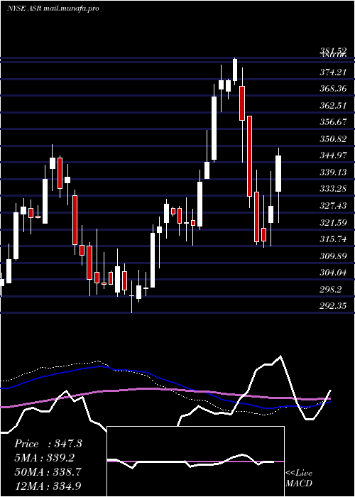355x497 pixels.
Task: Select the 339.13 price level label
Action: [332, 172]
